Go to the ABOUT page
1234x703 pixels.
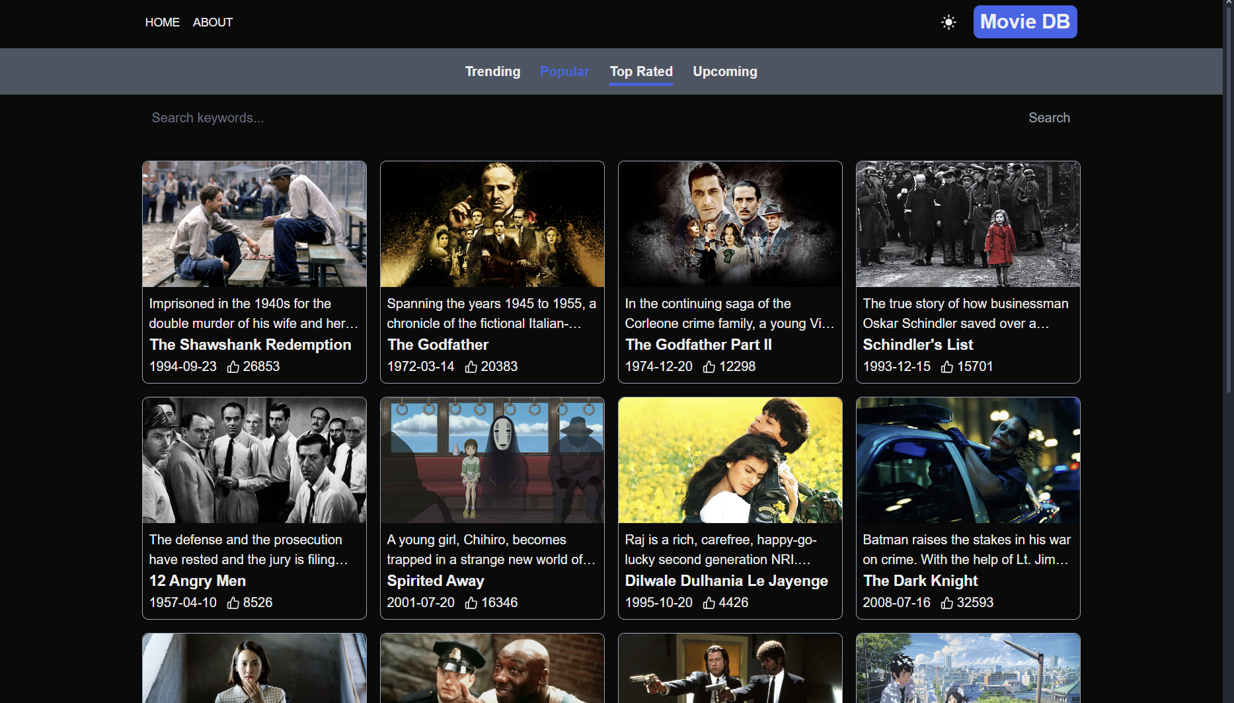(x=213, y=22)
